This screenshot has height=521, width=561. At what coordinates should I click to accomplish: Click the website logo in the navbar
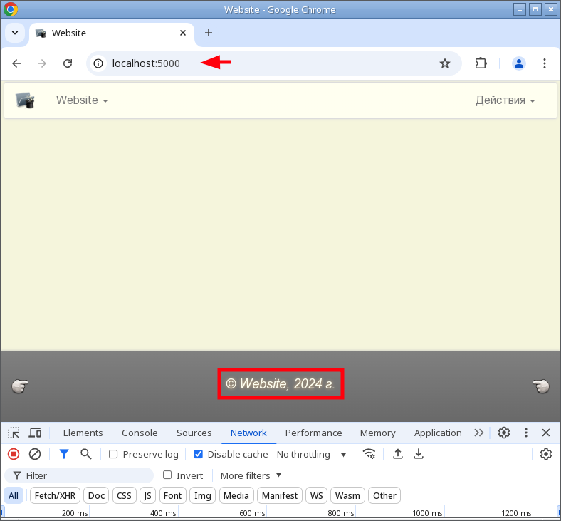pos(25,100)
